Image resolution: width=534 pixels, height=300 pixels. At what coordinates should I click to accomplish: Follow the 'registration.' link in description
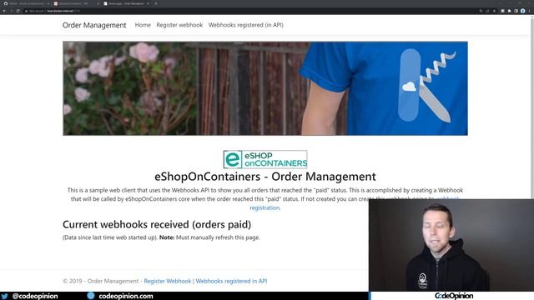click(265, 207)
